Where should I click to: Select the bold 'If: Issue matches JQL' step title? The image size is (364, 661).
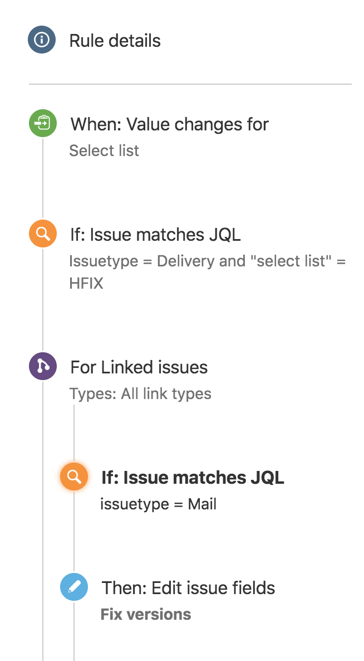192,477
